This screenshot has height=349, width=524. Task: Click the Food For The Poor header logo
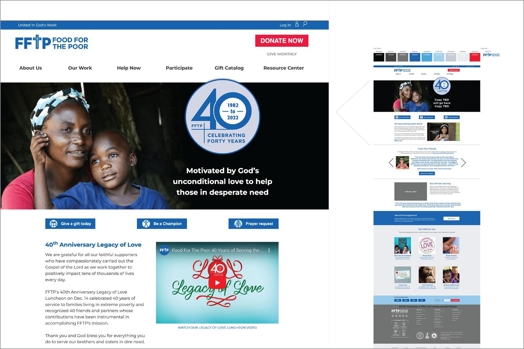(52, 42)
